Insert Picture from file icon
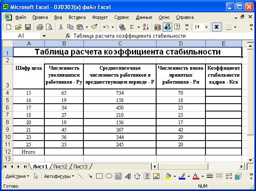The image size is (256, 191). pos(156,176)
